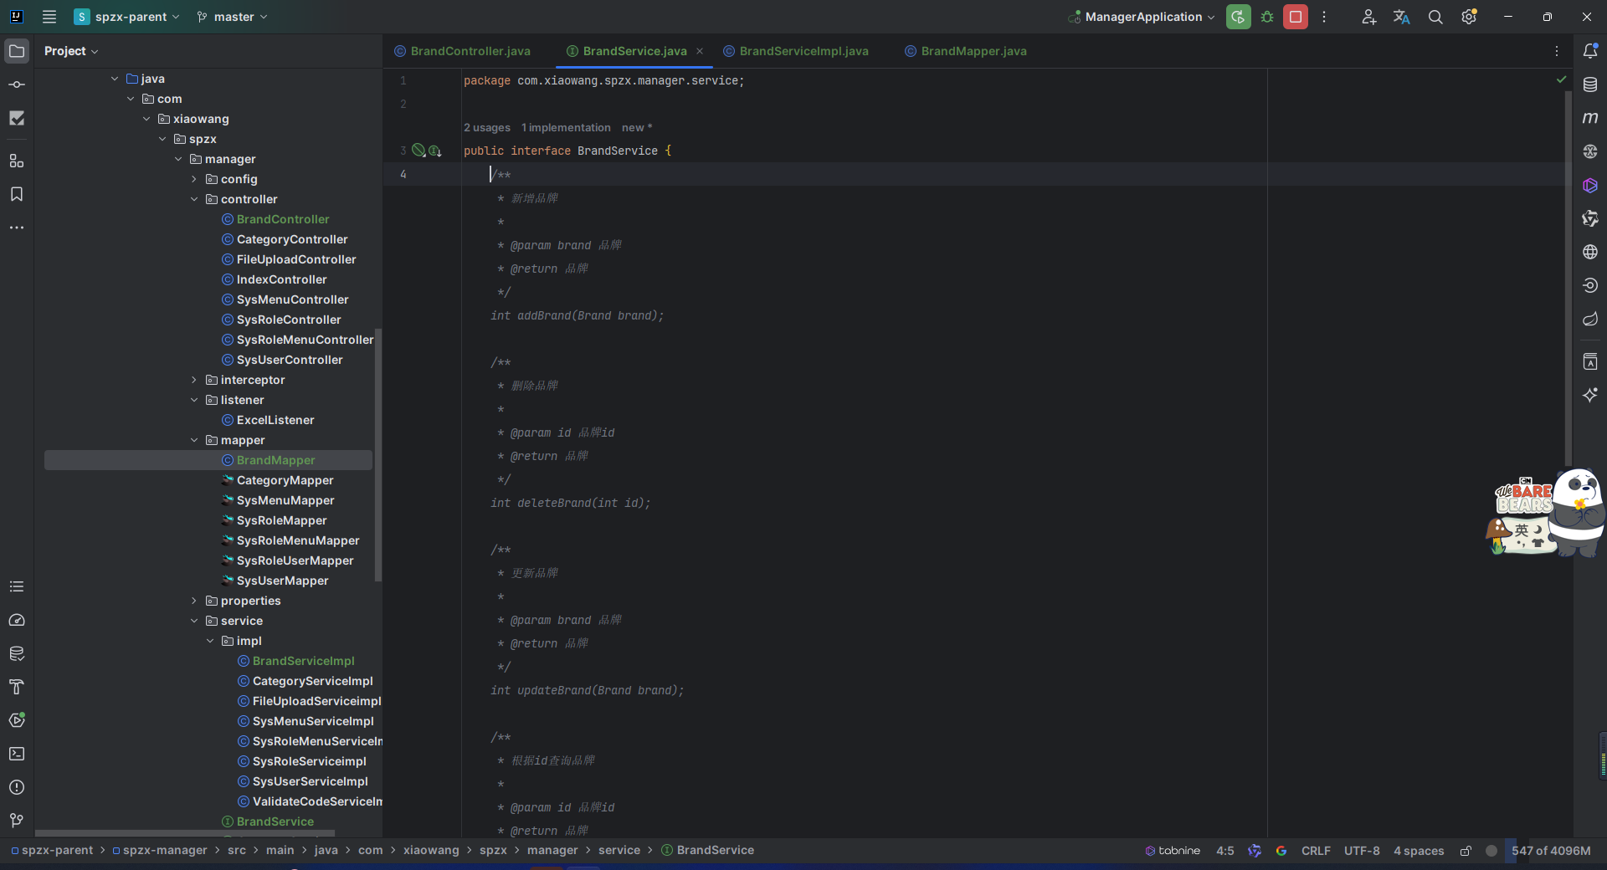This screenshot has height=870, width=1607.
Task: Open IDE settings gear
Action: (1469, 17)
